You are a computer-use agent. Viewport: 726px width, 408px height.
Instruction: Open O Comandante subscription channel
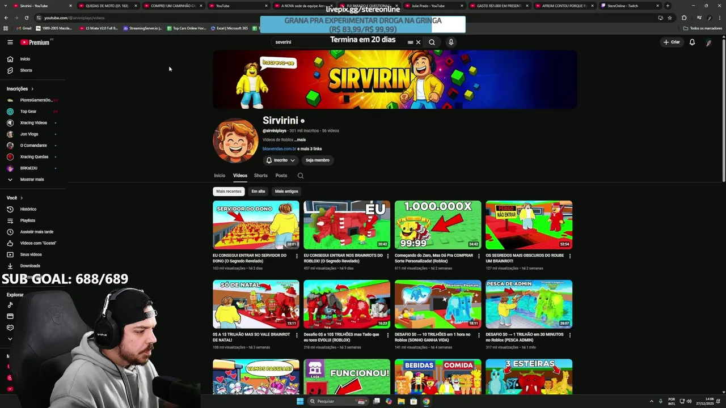coord(33,146)
